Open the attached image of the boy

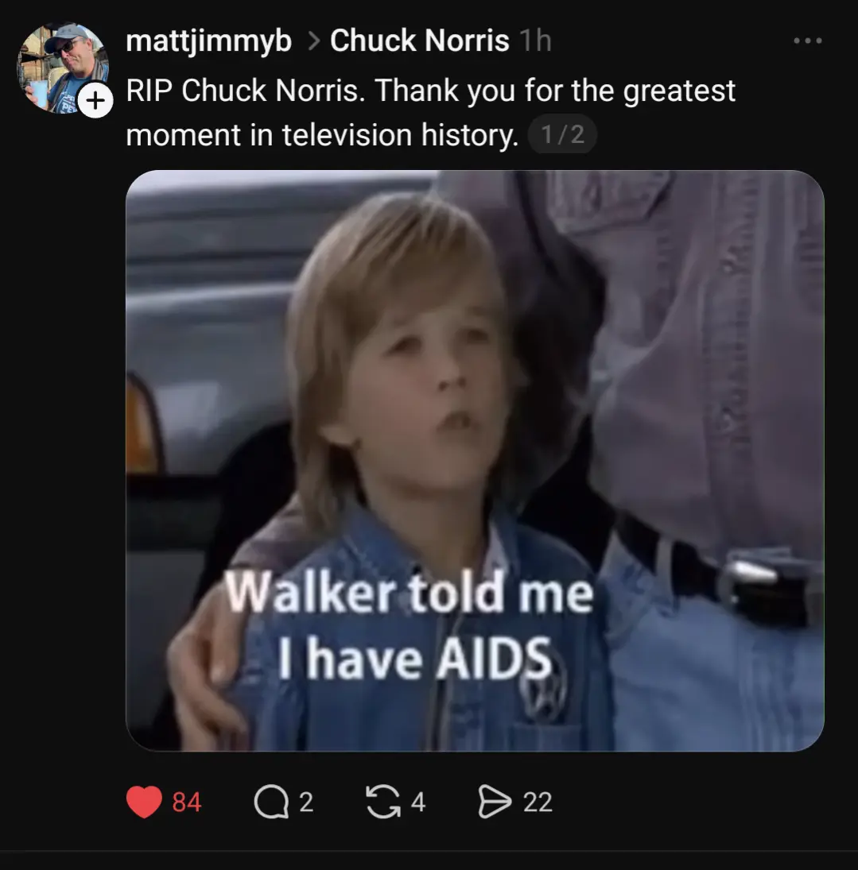coord(475,461)
